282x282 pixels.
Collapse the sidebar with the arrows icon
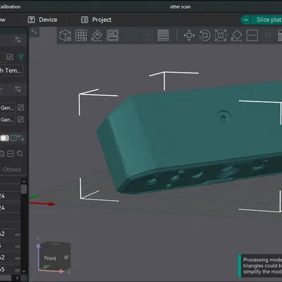click(x=34, y=32)
